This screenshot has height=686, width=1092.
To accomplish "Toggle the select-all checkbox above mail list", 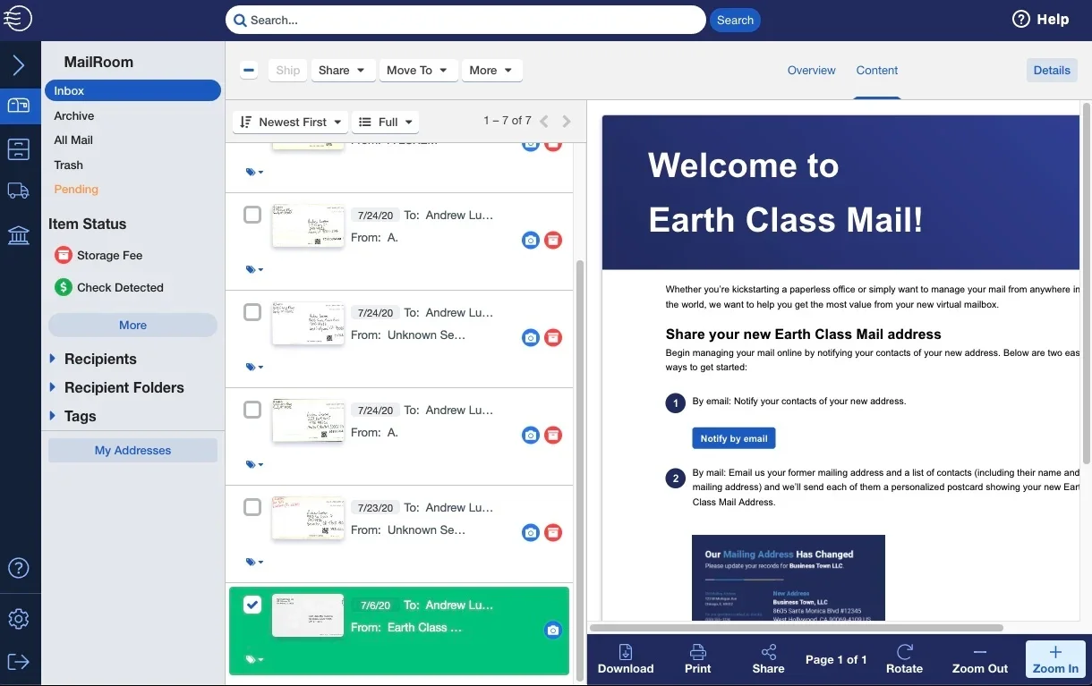I will coord(250,70).
